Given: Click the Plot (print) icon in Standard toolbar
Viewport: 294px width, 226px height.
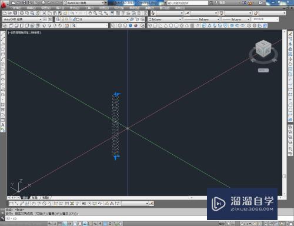Looking at the screenshot, I should point(22,13).
